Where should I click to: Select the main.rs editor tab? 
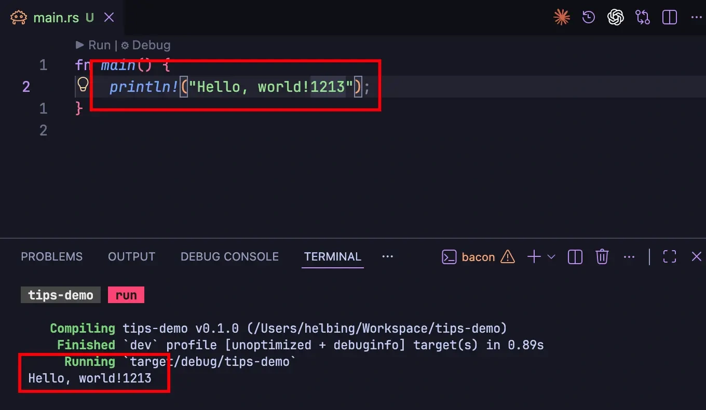(x=62, y=18)
